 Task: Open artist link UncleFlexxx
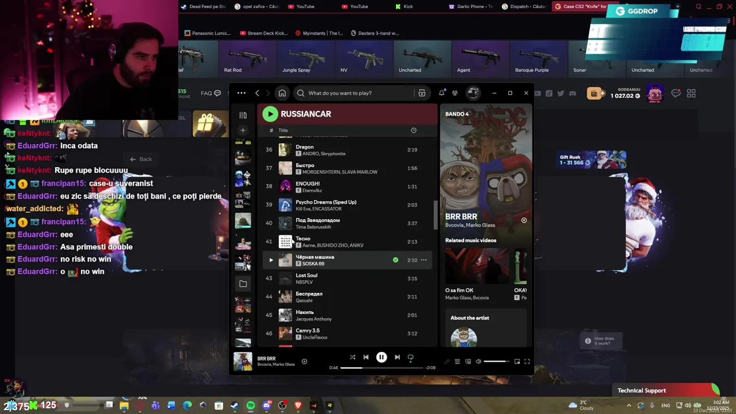tap(315, 338)
